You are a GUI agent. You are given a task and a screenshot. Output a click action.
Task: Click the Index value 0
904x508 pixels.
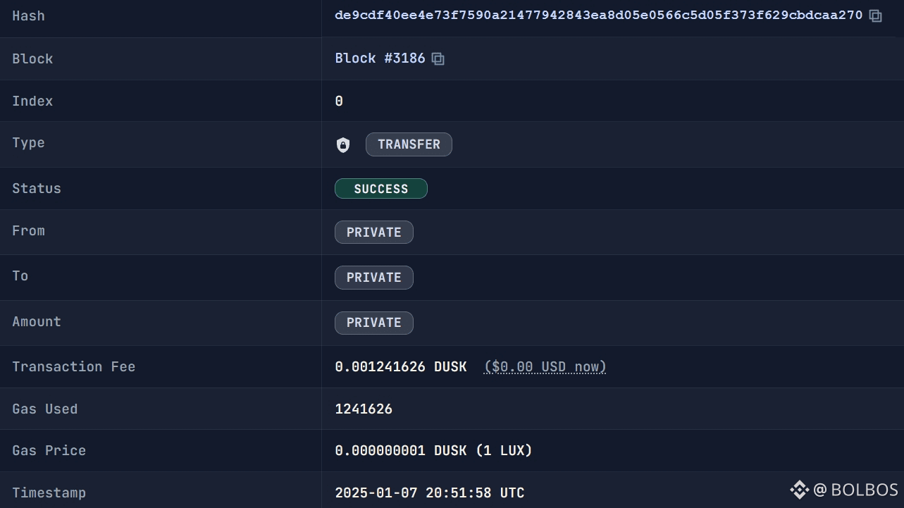tap(339, 101)
